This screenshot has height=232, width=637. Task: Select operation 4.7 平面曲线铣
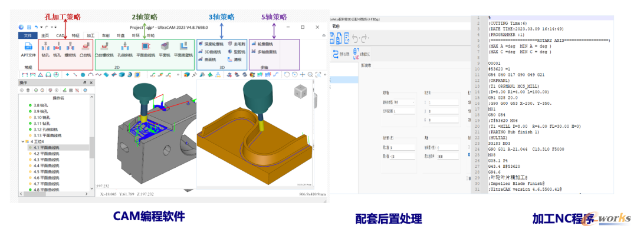tap(44, 184)
